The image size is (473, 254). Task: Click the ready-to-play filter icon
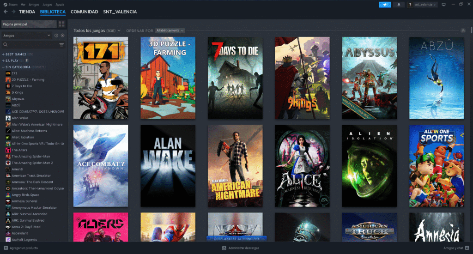62,35
